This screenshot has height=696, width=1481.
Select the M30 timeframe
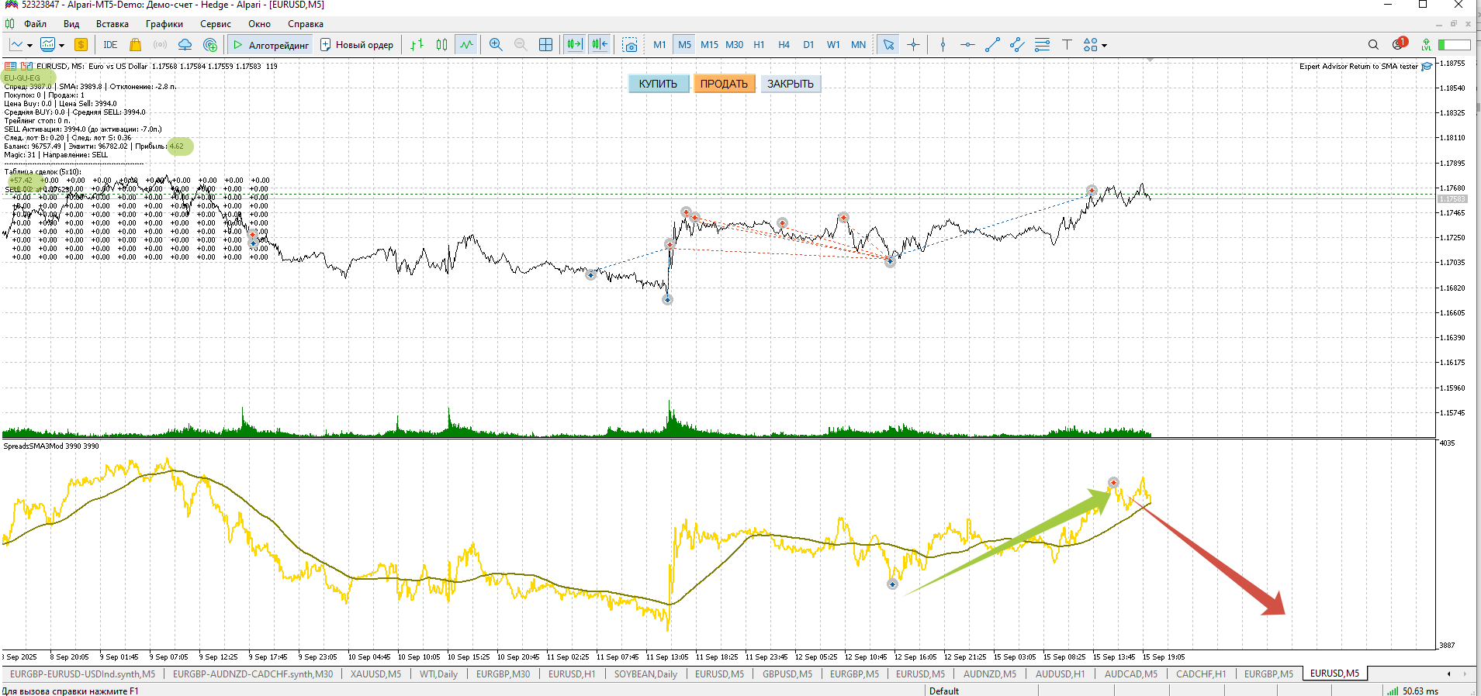pyautogui.click(x=734, y=45)
